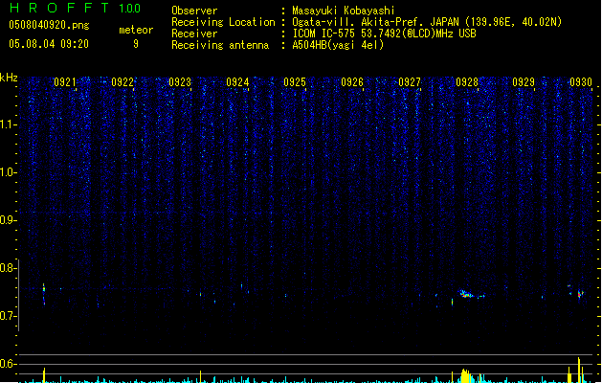This screenshot has width=602, height=383.
Task: Click the 0.9 kHz axis label
Action: tap(8, 220)
